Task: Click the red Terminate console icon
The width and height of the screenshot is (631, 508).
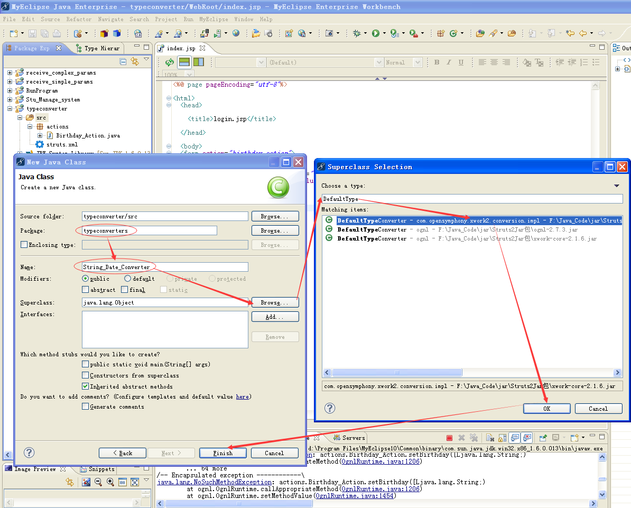Action: click(x=450, y=438)
